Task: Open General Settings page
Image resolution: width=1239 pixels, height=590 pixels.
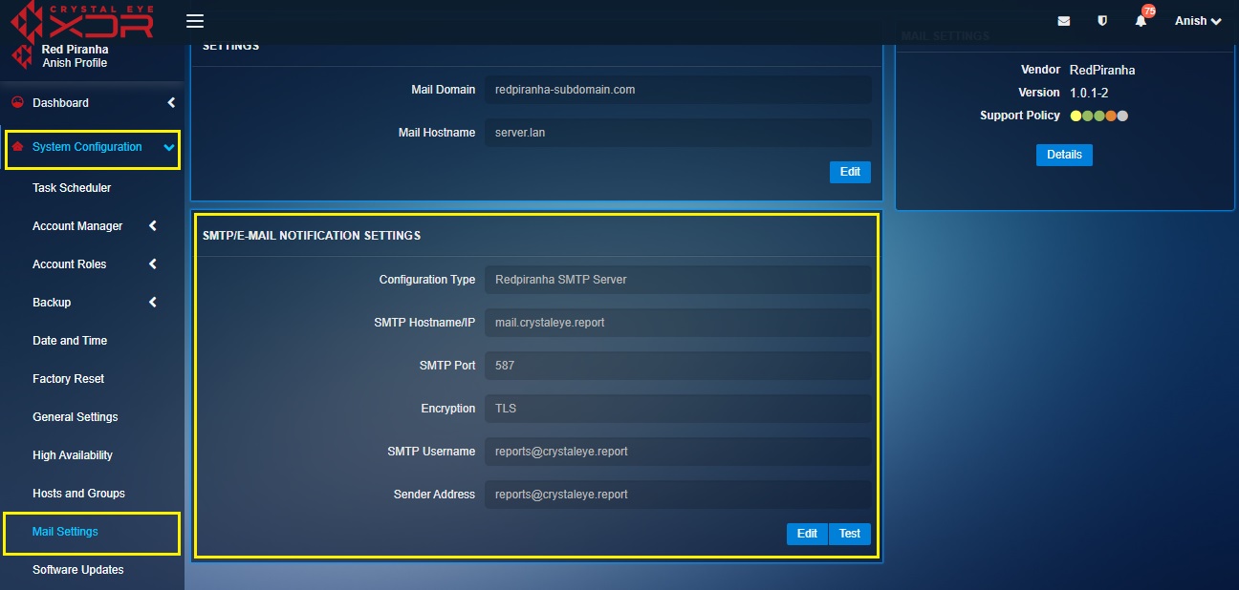Action: [x=76, y=417]
